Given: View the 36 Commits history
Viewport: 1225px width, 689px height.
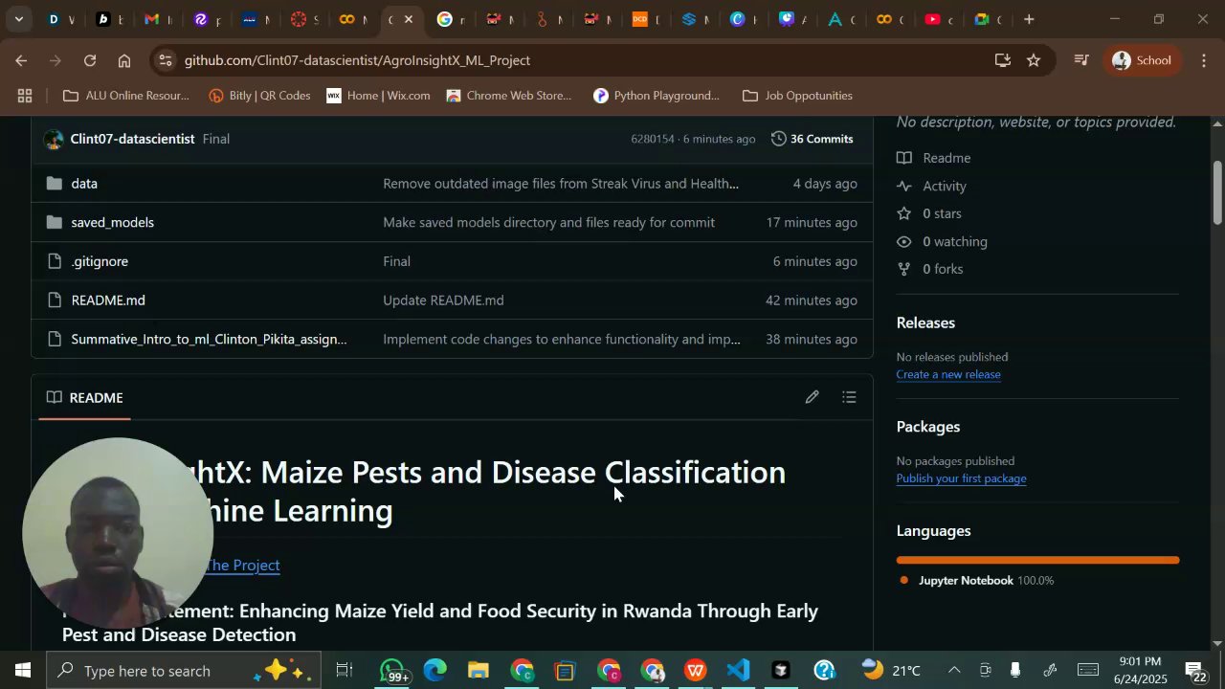Looking at the screenshot, I should [813, 139].
